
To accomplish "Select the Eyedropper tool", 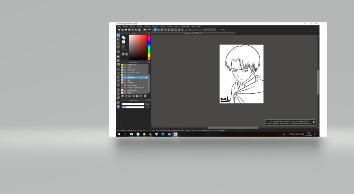I will pos(118,102).
